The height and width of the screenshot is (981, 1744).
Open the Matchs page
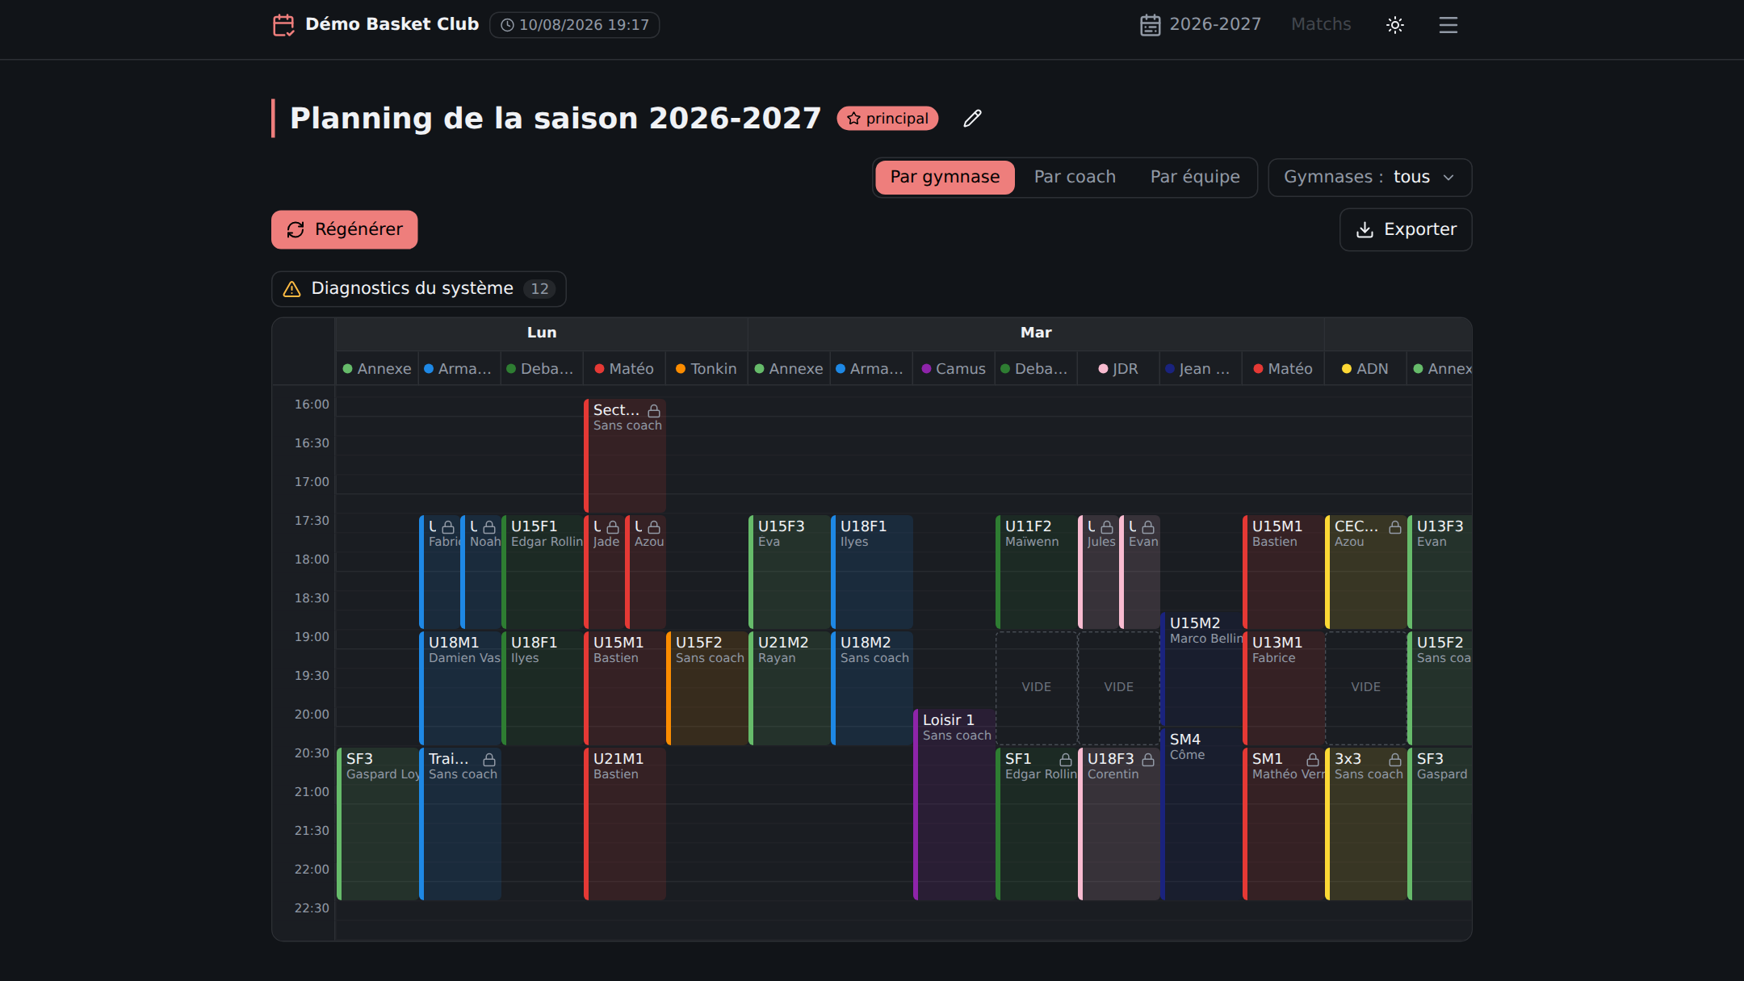tap(1321, 25)
